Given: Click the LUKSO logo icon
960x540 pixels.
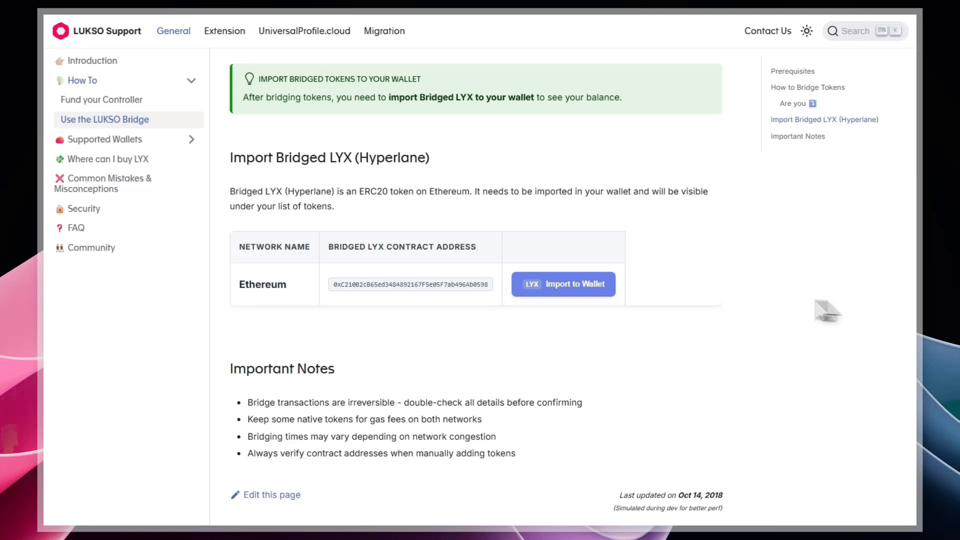Looking at the screenshot, I should pyautogui.click(x=60, y=31).
